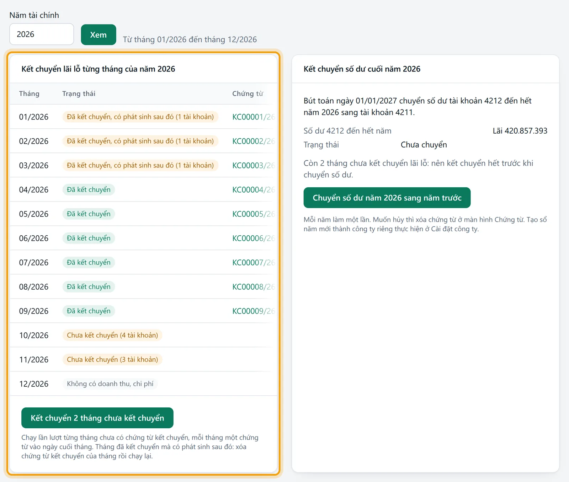Select month cell 12/2026
This screenshot has width=569, height=482.
pyautogui.click(x=34, y=384)
